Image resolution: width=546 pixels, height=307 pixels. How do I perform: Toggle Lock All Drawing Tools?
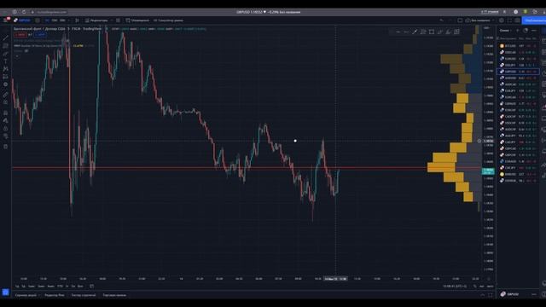pos(5,129)
